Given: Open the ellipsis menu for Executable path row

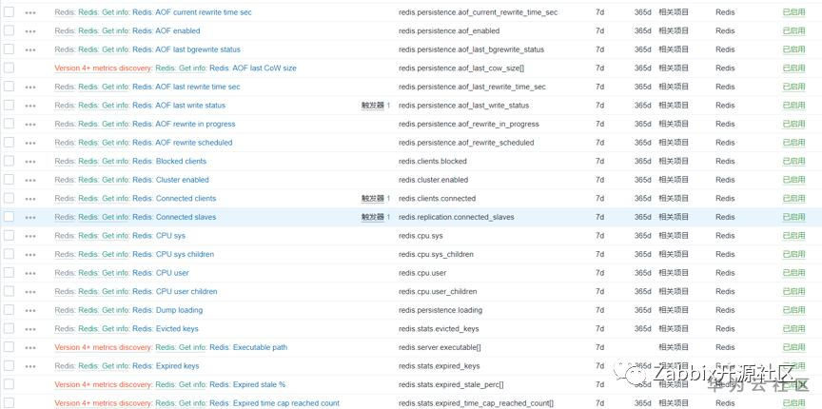Looking at the screenshot, I should click(x=30, y=348).
